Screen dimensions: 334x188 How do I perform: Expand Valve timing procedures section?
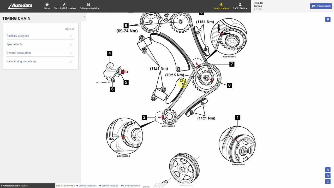click(39, 61)
